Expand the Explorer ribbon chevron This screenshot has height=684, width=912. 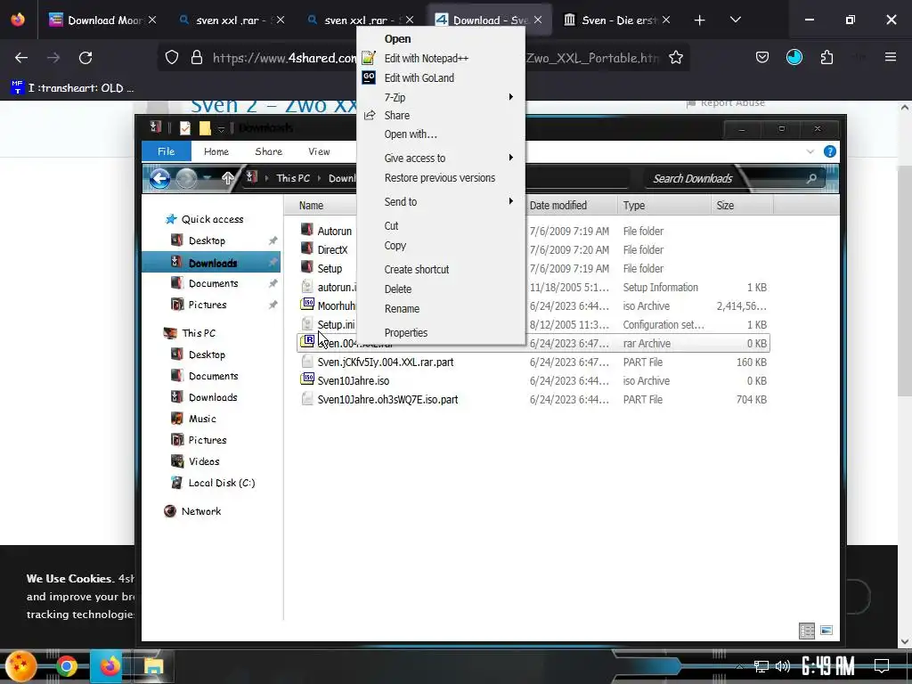click(810, 151)
